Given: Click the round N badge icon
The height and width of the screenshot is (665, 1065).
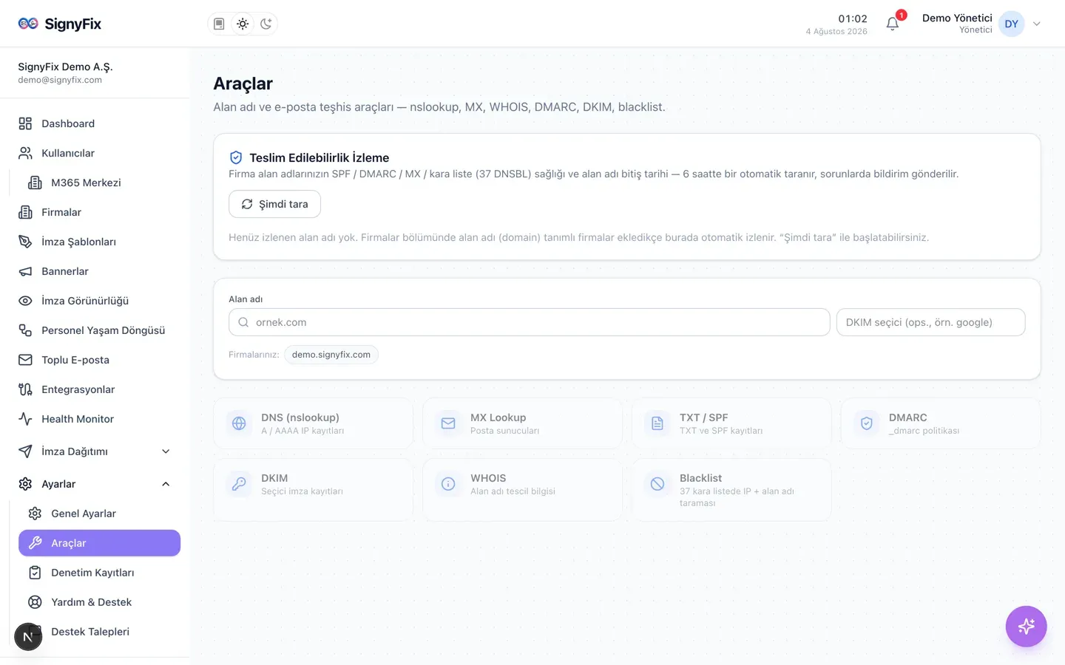Looking at the screenshot, I should tap(28, 637).
